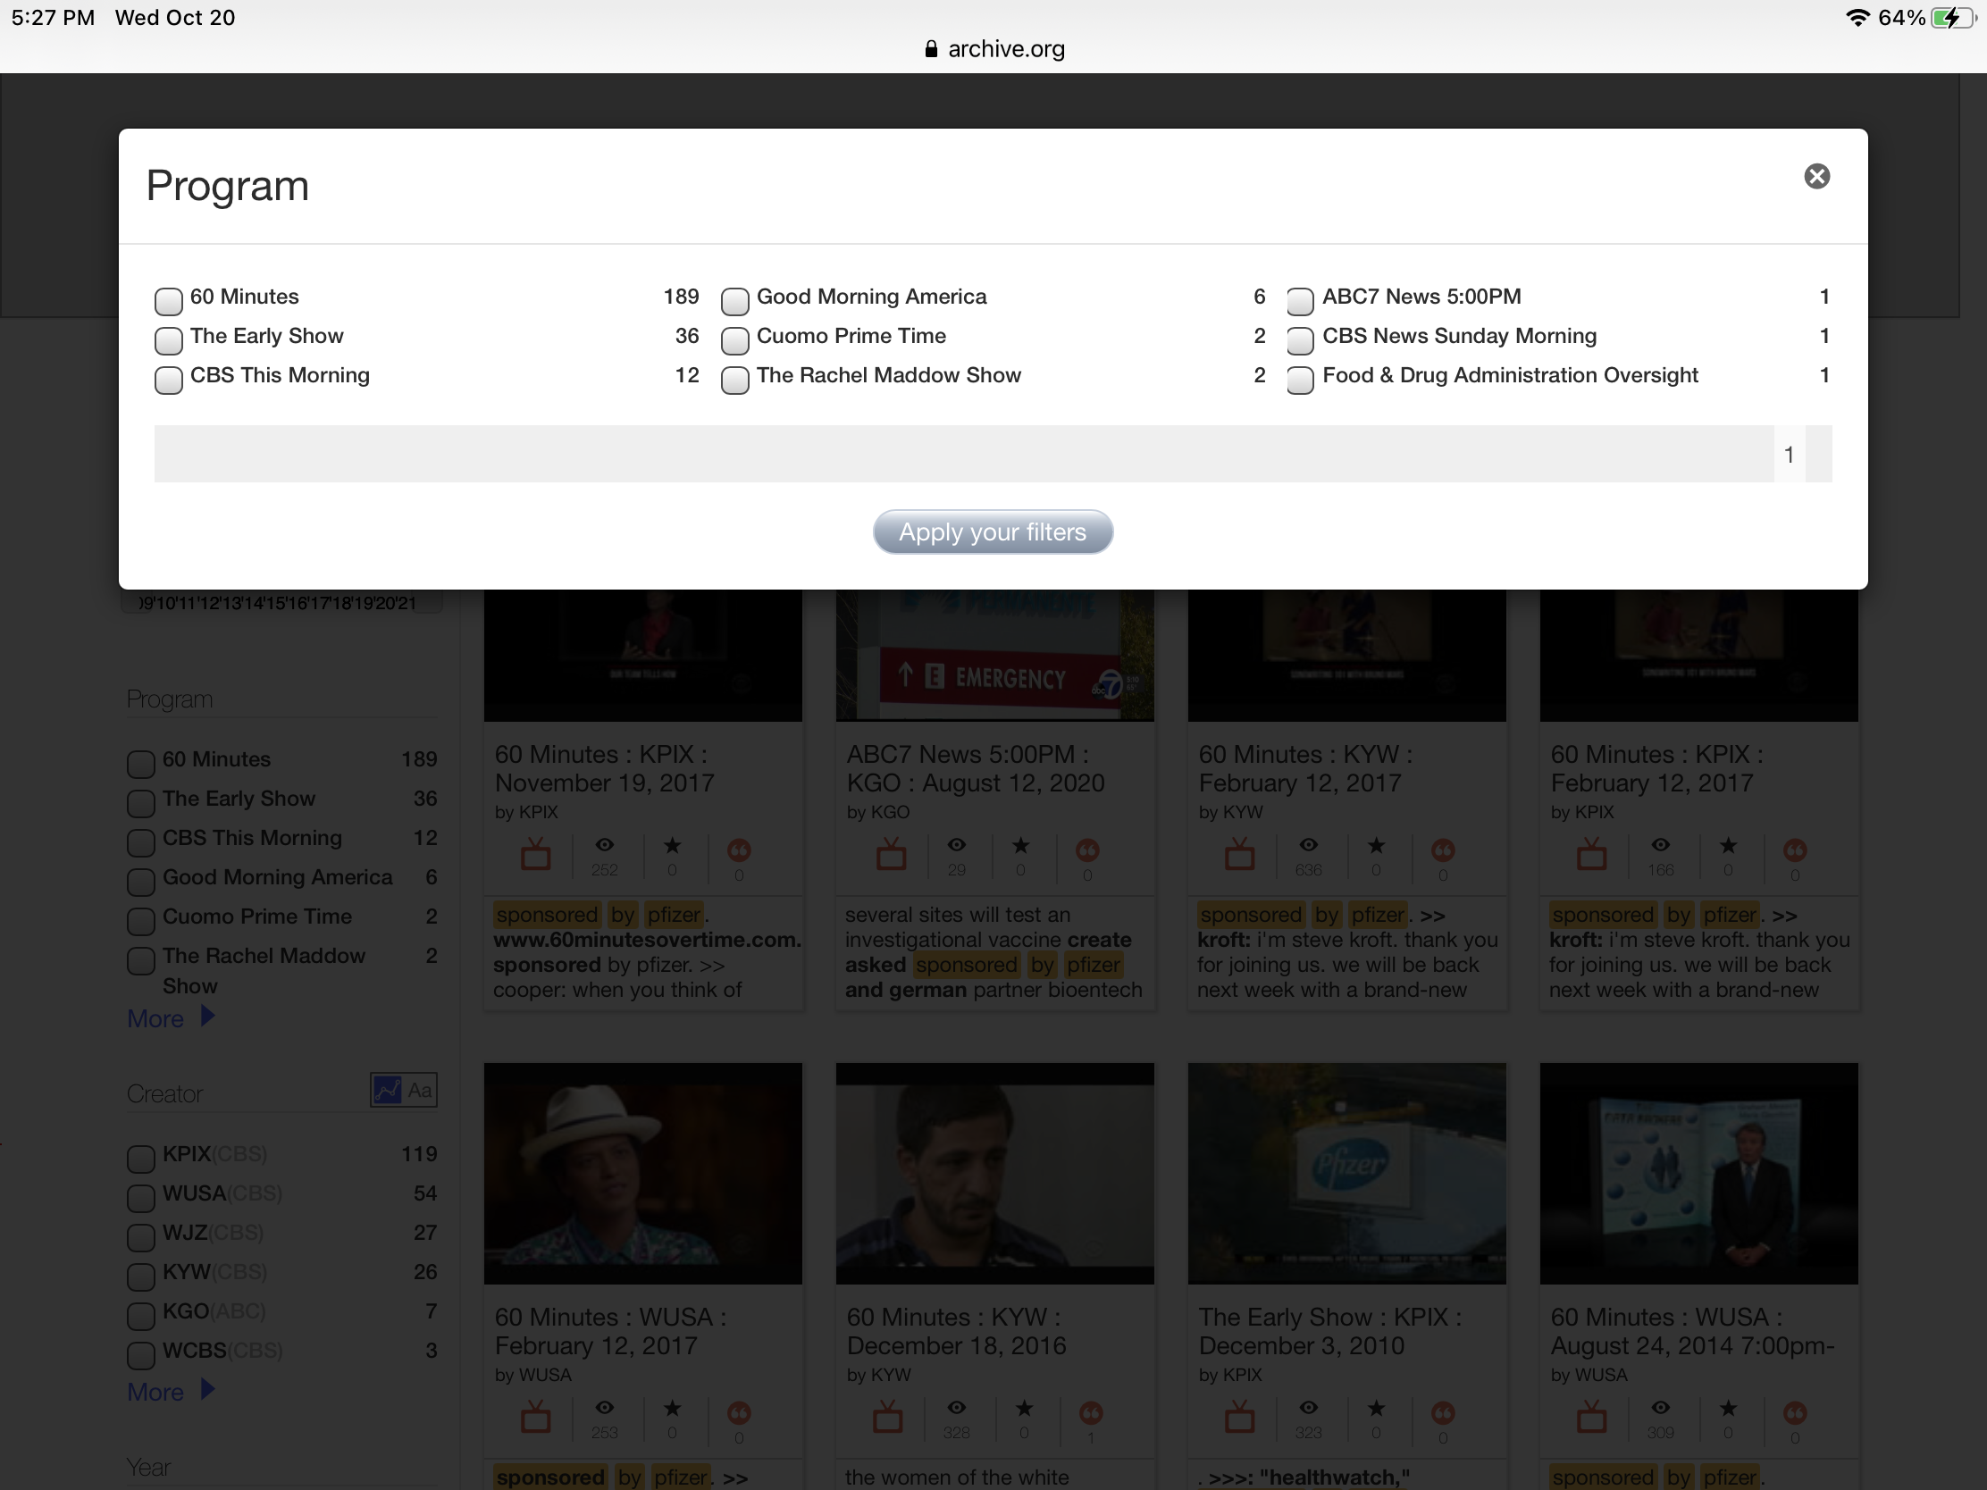Tick sidebar The Early Show checkbox

click(x=140, y=803)
